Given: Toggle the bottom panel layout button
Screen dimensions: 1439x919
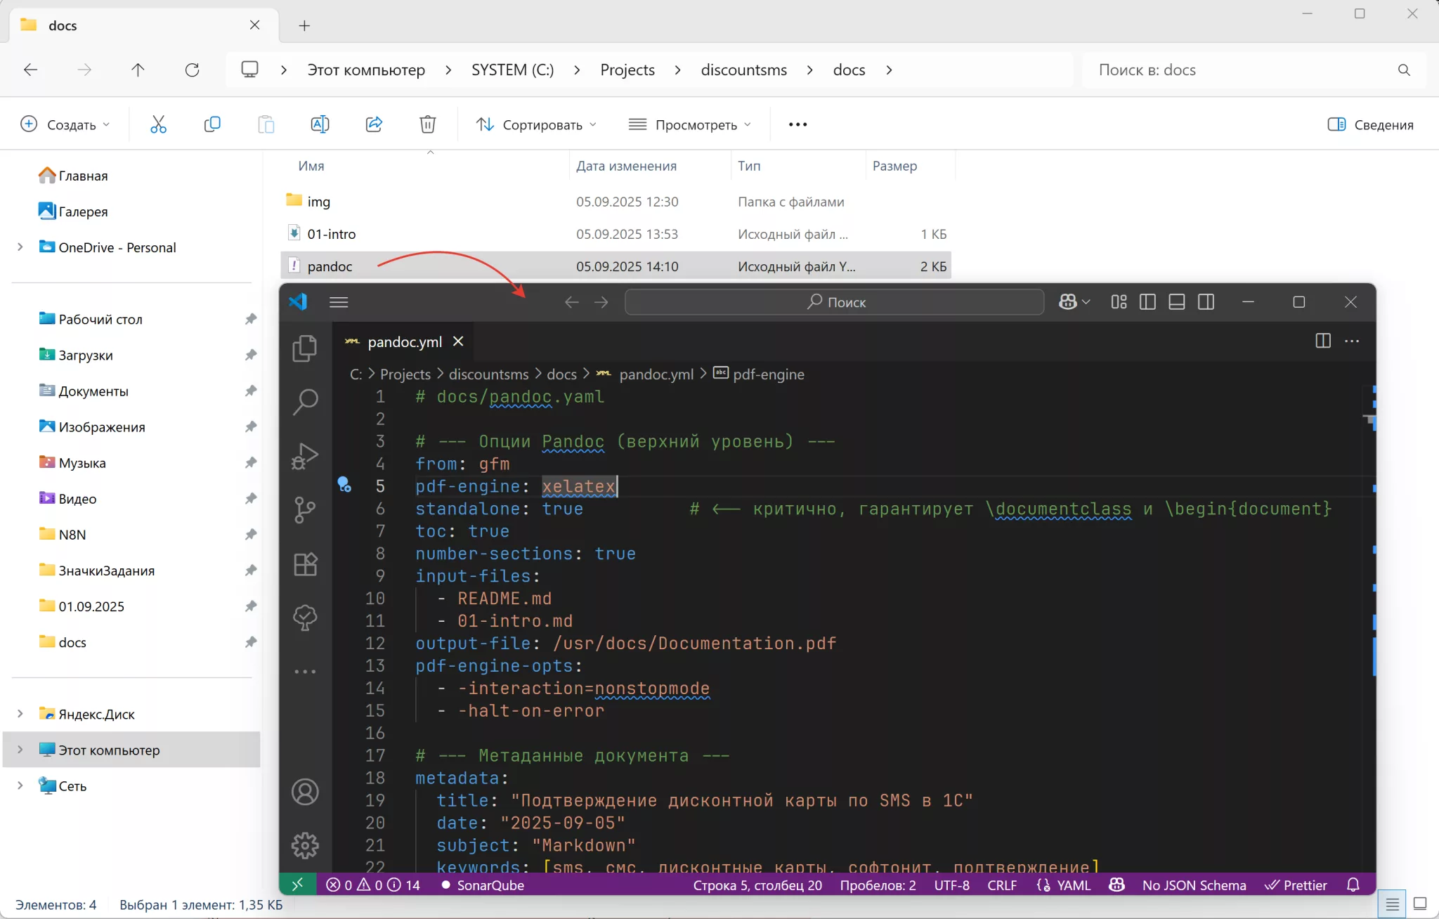Looking at the screenshot, I should (x=1177, y=302).
